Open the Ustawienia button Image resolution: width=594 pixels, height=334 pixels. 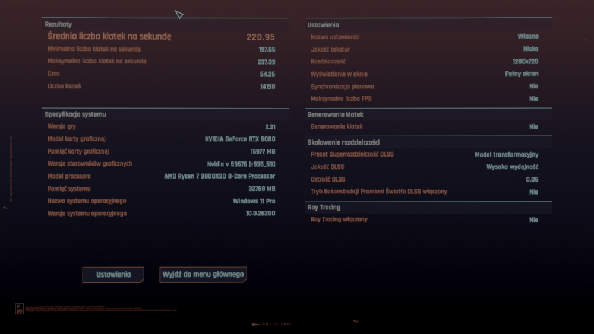click(113, 275)
